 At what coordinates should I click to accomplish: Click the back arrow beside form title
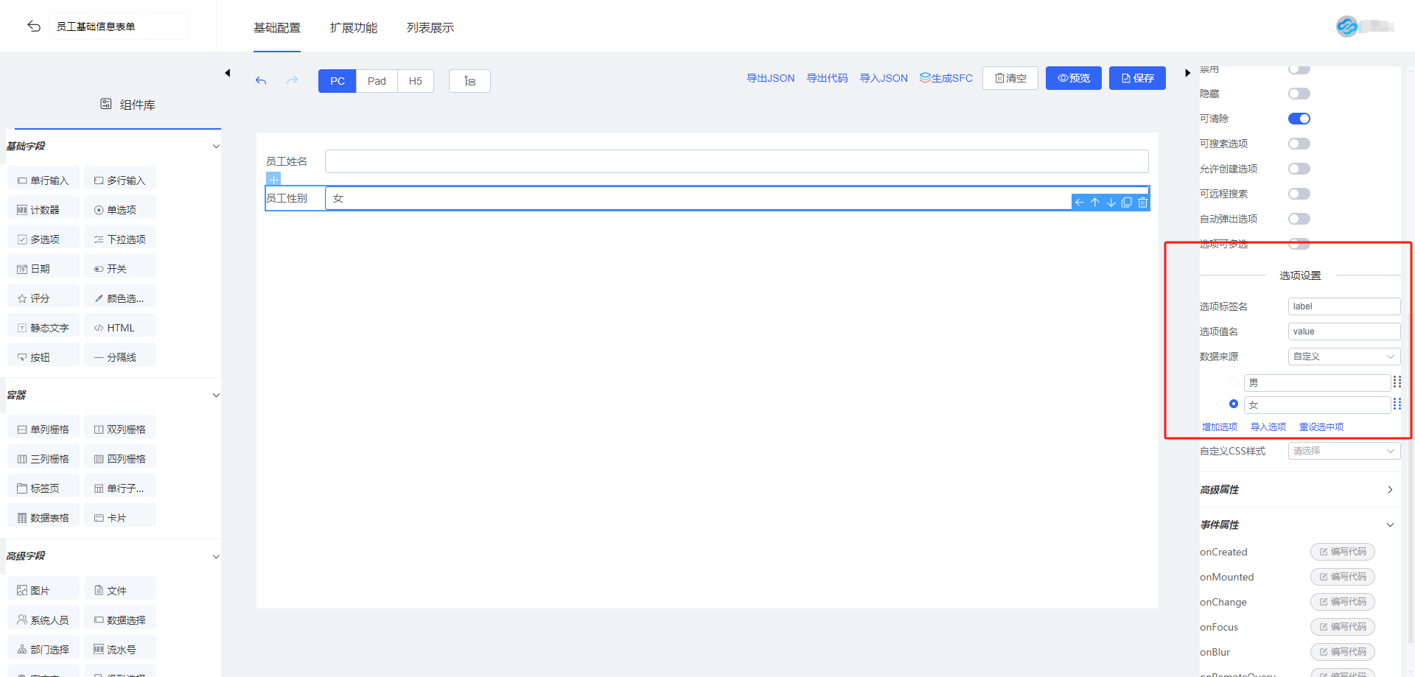tap(34, 27)
